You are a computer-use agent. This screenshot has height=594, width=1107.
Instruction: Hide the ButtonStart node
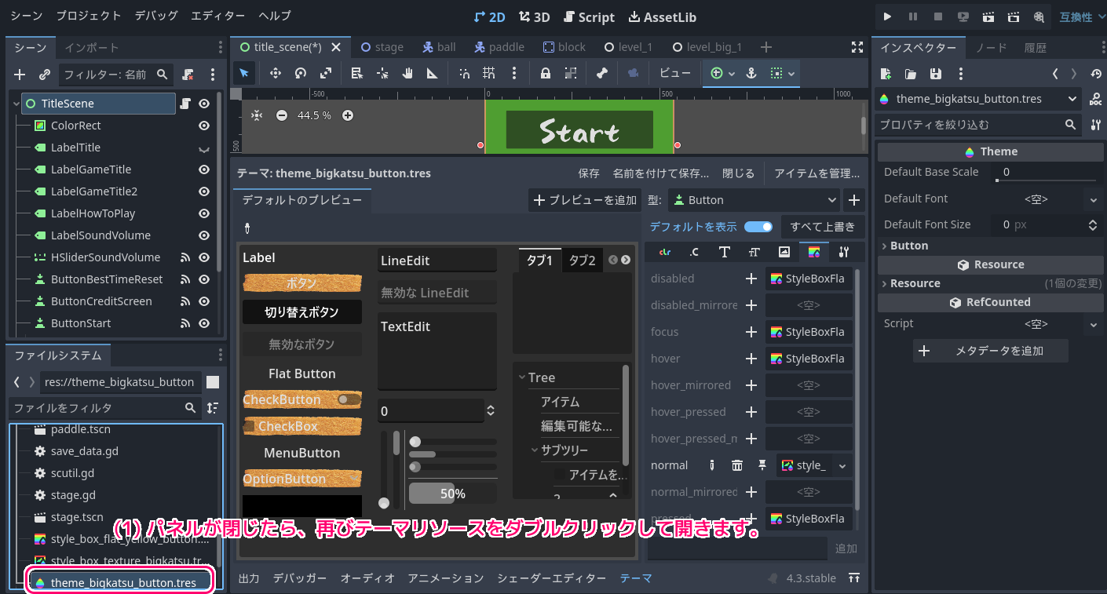pyautogui.click(x=204, y=323)
